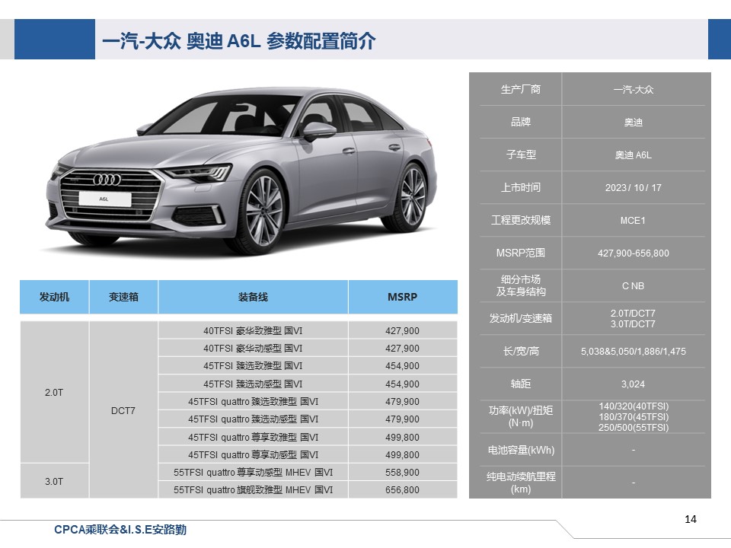Click the '功率(kW)/扭矩(N·m)' label

tap(521, 416)
